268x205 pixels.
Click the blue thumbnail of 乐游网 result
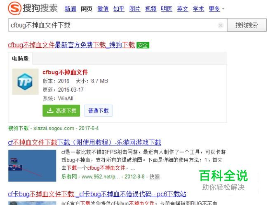32,166
